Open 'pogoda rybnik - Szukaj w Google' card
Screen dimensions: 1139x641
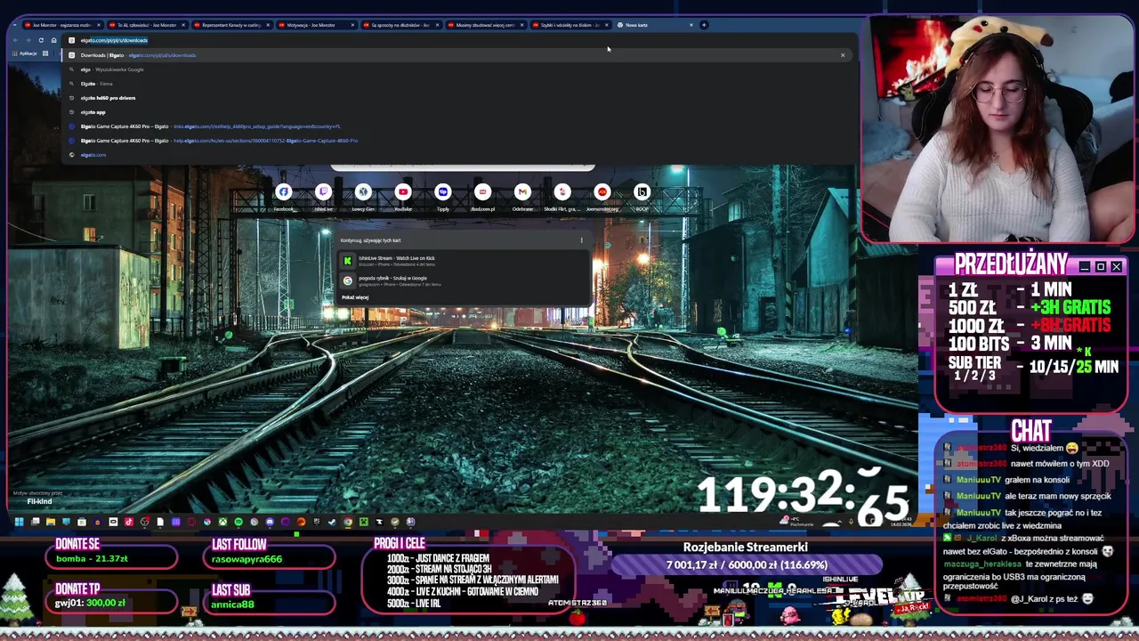coord(463,280)
